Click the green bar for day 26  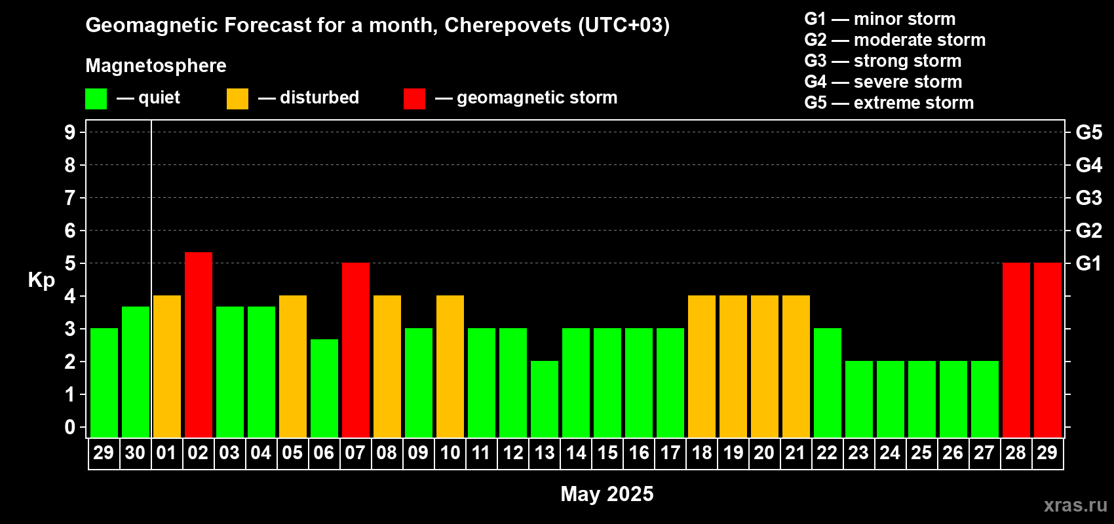pyautogui.click(x=953, y=400)
